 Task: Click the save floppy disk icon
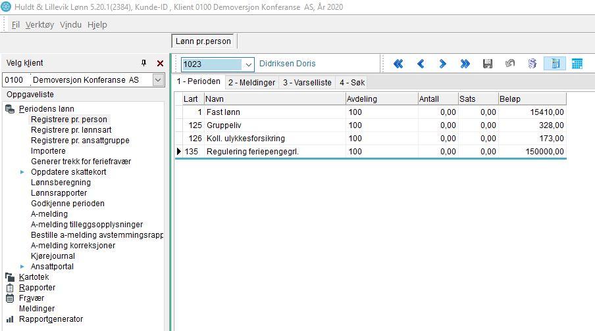pos(488,64)
